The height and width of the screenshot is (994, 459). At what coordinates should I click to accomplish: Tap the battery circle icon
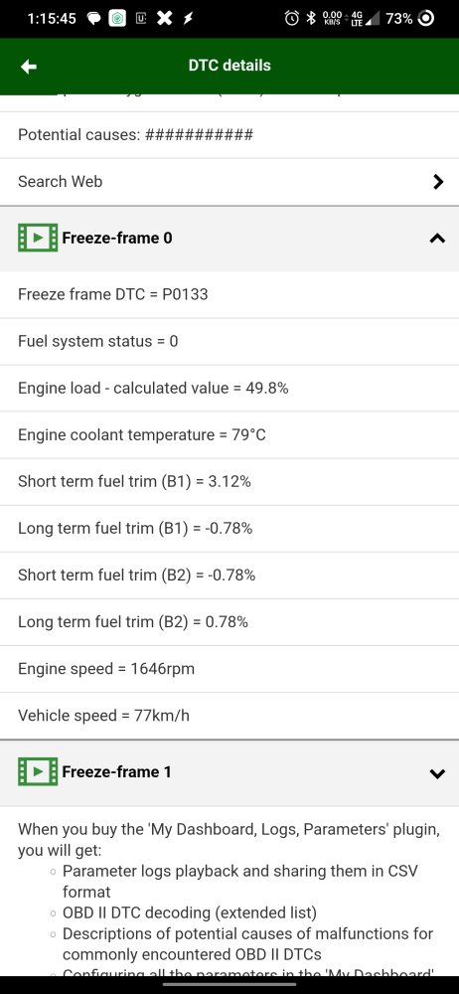click(x=427, y=18)
